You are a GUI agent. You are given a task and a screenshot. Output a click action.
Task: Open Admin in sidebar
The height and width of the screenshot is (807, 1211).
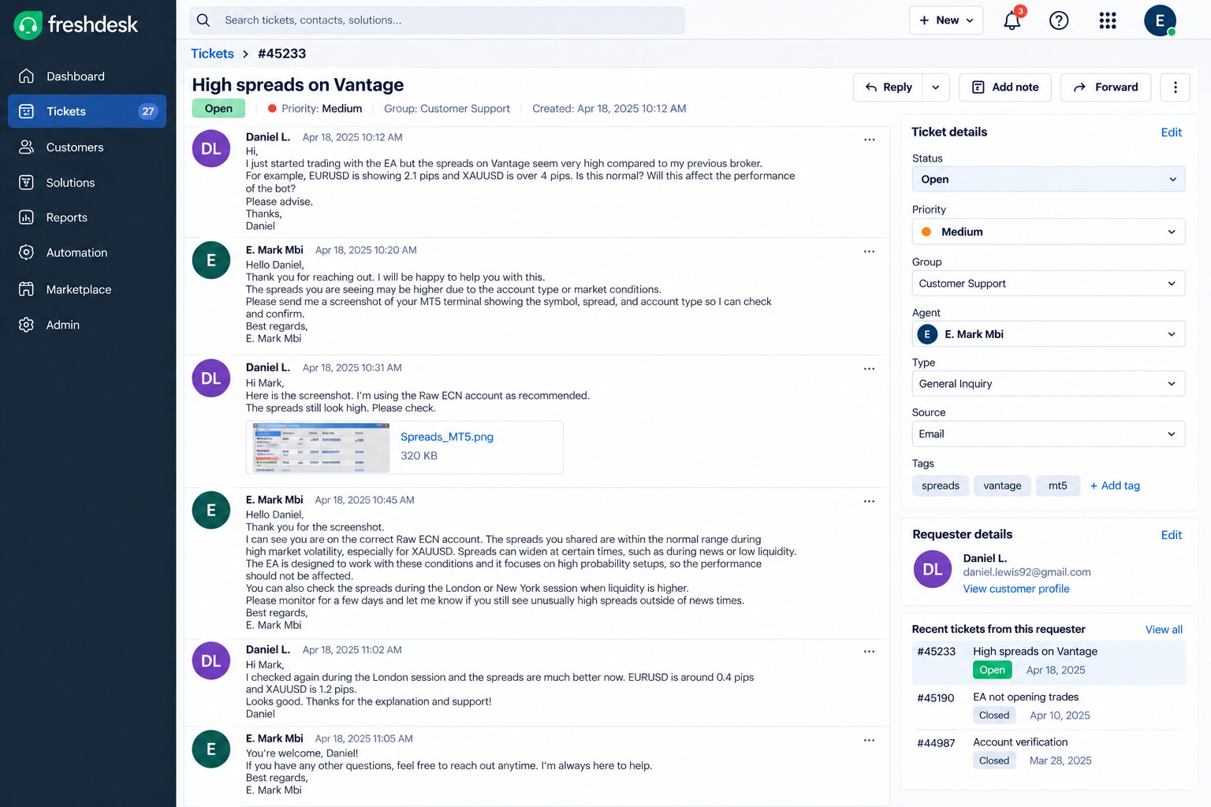(88, 325)
